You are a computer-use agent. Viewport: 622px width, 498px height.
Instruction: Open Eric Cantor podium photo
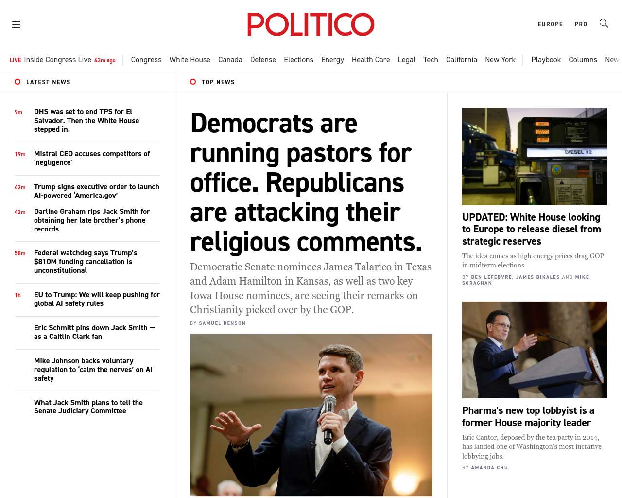click(535, 350)
